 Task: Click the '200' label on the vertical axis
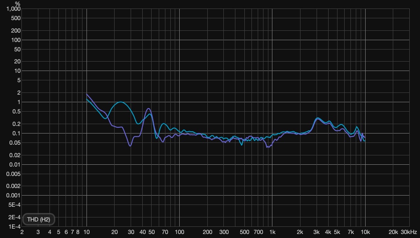pyautogui.click(x=16, y=31)
